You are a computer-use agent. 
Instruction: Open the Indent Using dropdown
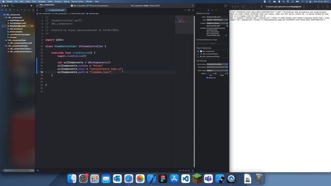point(217,70)
